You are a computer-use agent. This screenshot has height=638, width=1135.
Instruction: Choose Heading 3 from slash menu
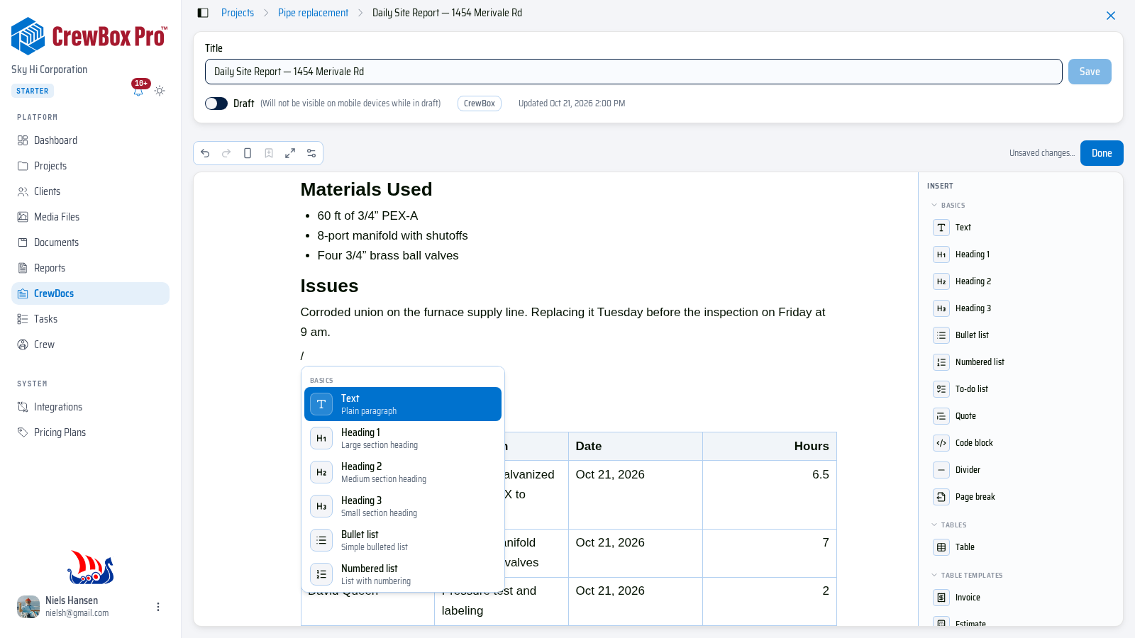(403, 506)
